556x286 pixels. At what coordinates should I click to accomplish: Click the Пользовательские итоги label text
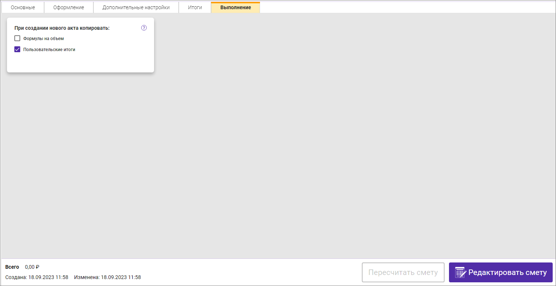(x=49, y=50)
